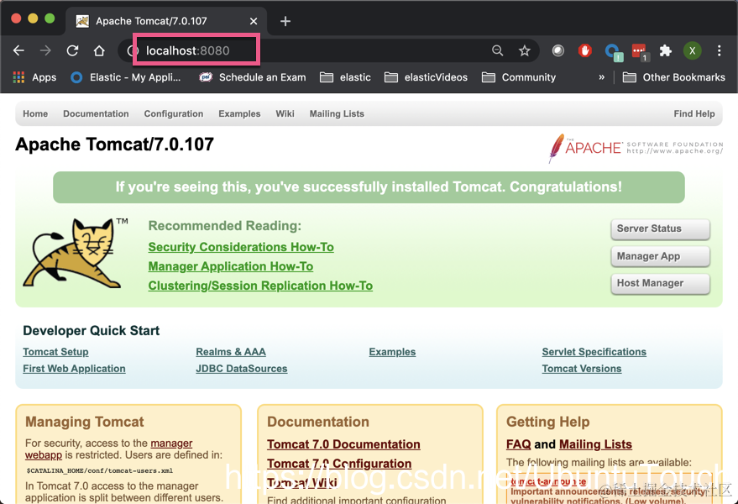The height and width of the screenshot is (504, 738).
Task: Open the Elastic - My Appli... bookmark
Action: [x=126, y=77]
